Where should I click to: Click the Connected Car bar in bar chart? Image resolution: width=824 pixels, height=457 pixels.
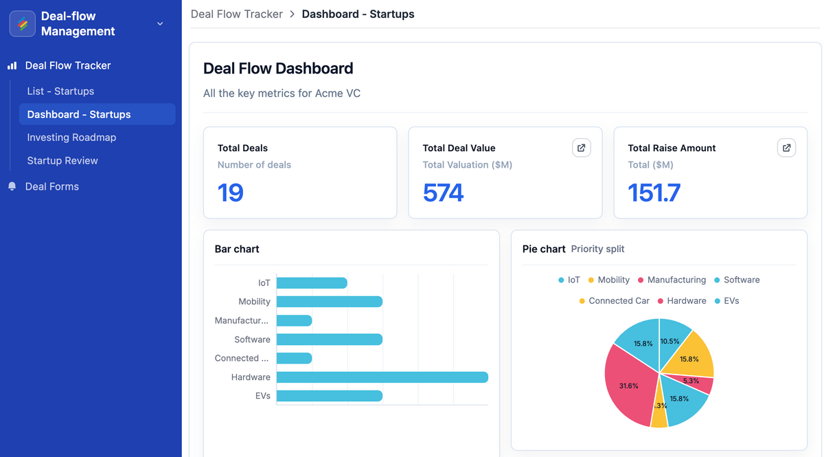pos(295,358)
